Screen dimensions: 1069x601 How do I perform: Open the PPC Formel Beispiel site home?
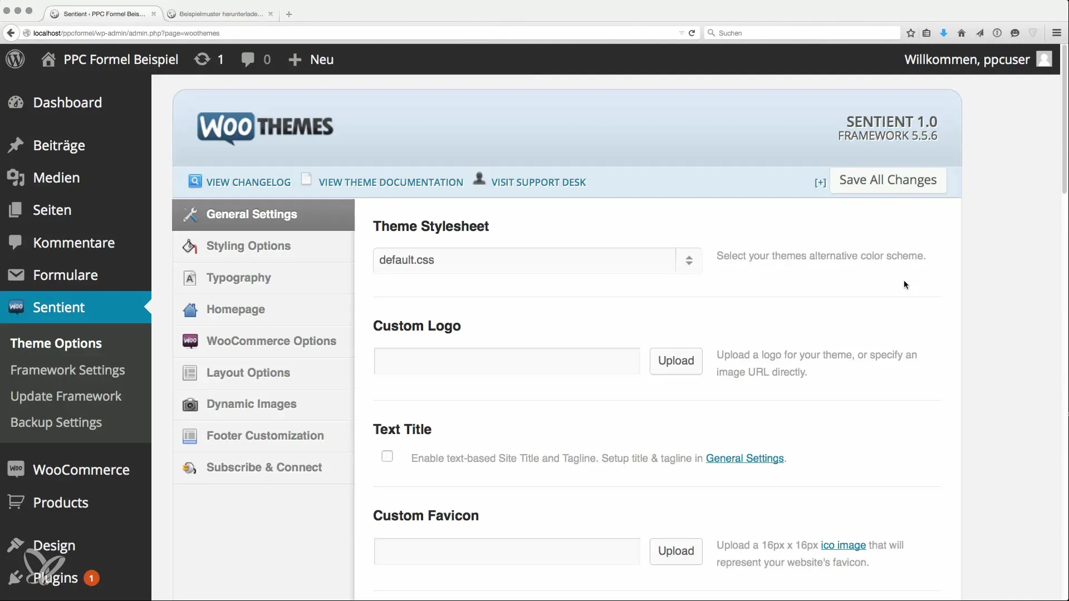coord(110,59)
